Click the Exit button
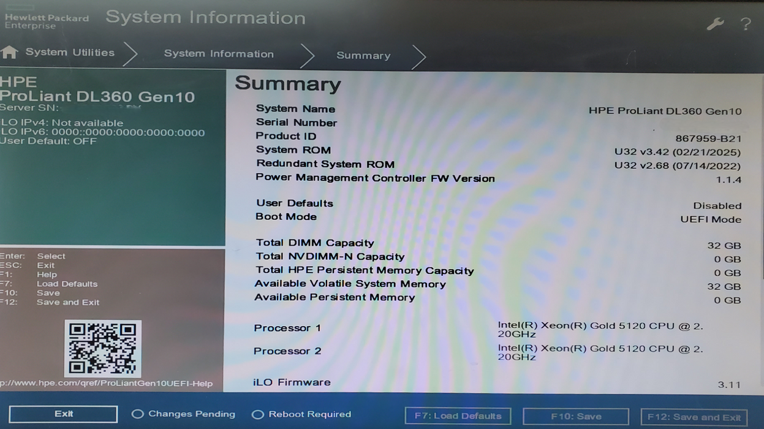This screenshot has width=764, height=429. [x=62, y=414]
